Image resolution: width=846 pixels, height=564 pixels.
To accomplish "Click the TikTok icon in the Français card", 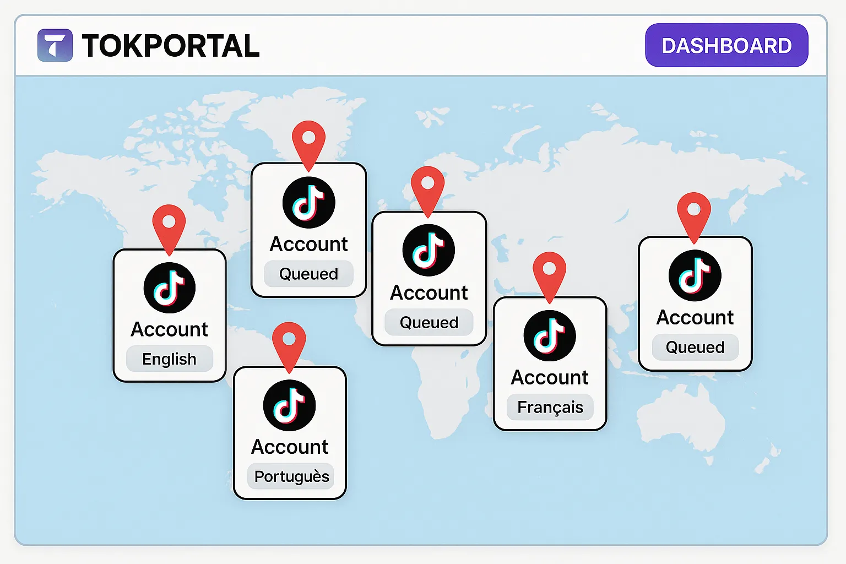I will coord(550,336).
